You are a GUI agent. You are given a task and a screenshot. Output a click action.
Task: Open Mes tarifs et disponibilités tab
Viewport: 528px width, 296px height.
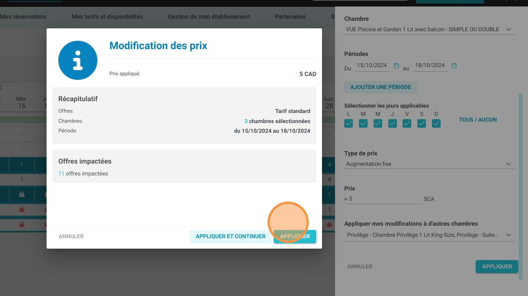tap(107, 17)
